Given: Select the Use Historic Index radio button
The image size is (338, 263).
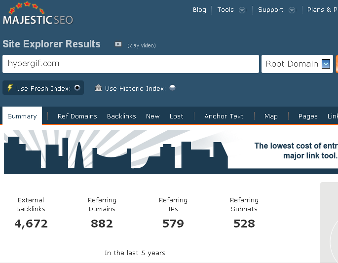Looking at the screenshot, I should point(172,87).
